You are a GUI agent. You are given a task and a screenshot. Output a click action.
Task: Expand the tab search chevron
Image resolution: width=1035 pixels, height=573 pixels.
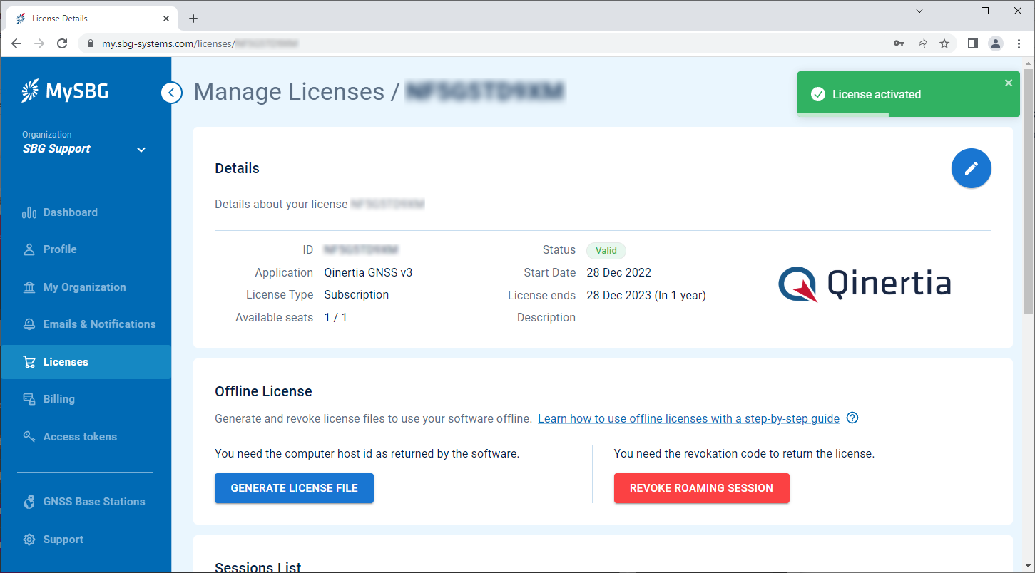click(919, 11)
